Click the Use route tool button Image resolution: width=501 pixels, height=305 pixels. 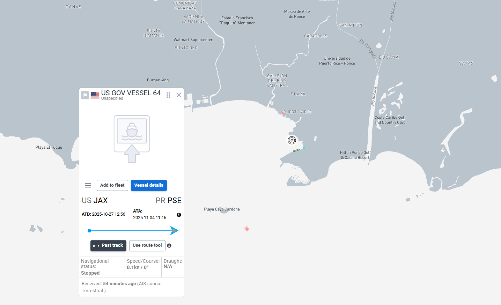click(x=147, y=246)
